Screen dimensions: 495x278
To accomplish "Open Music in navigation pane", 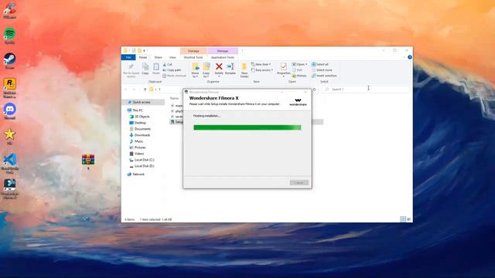I will (x=136, y=141).
